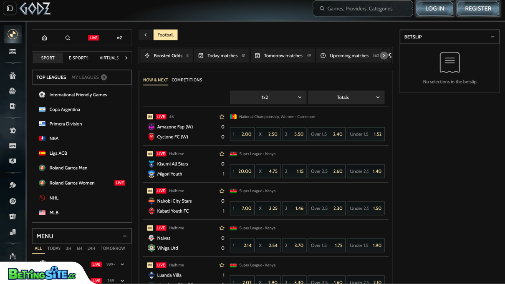The width and height of the screenshot is (505, 284).
Task: Open the LIVE badge icon in left sidebar
Action: pos(13,146)
